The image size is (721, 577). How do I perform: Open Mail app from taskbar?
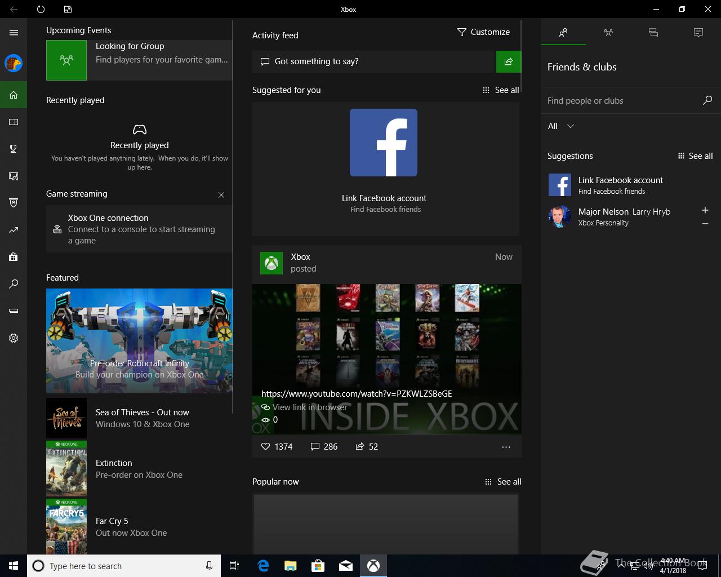[346, 566]
